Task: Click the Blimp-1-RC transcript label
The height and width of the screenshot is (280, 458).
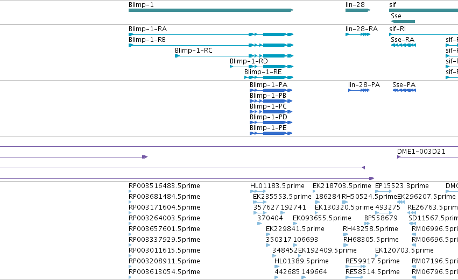Action: (x=193, y=51)
